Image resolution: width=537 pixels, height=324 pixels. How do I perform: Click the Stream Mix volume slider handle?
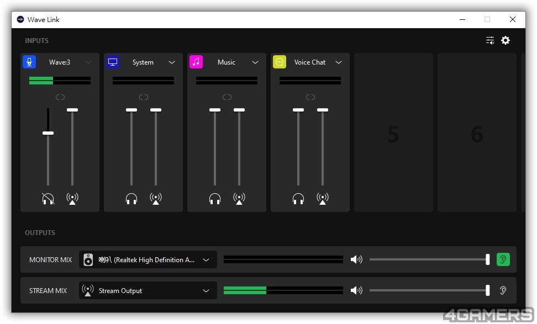coord(488,290)
